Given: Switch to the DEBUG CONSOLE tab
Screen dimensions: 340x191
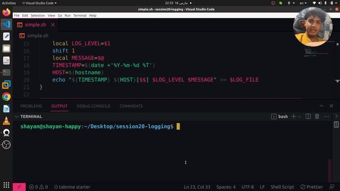Looking at the screenshot, I should coord(93,106).
